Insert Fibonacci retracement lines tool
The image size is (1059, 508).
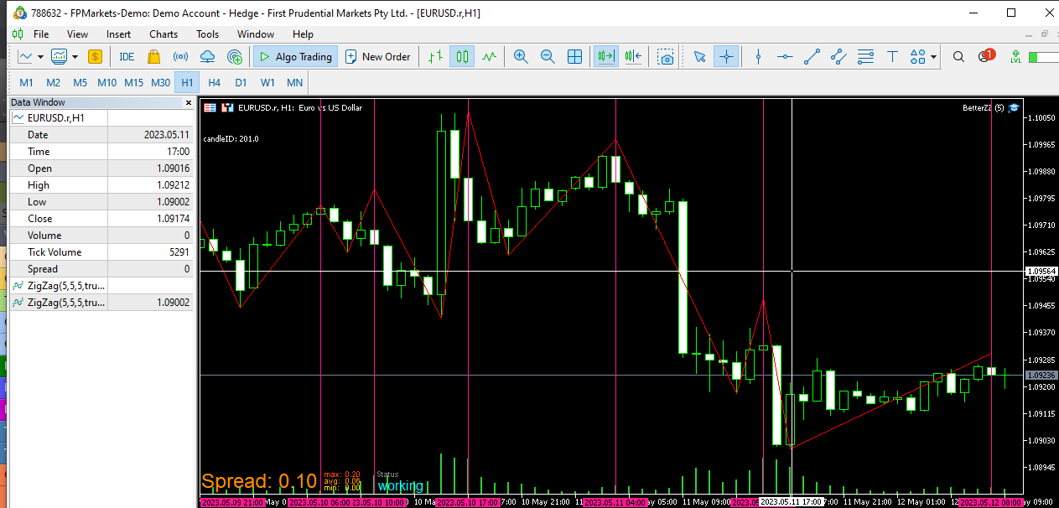865,57
